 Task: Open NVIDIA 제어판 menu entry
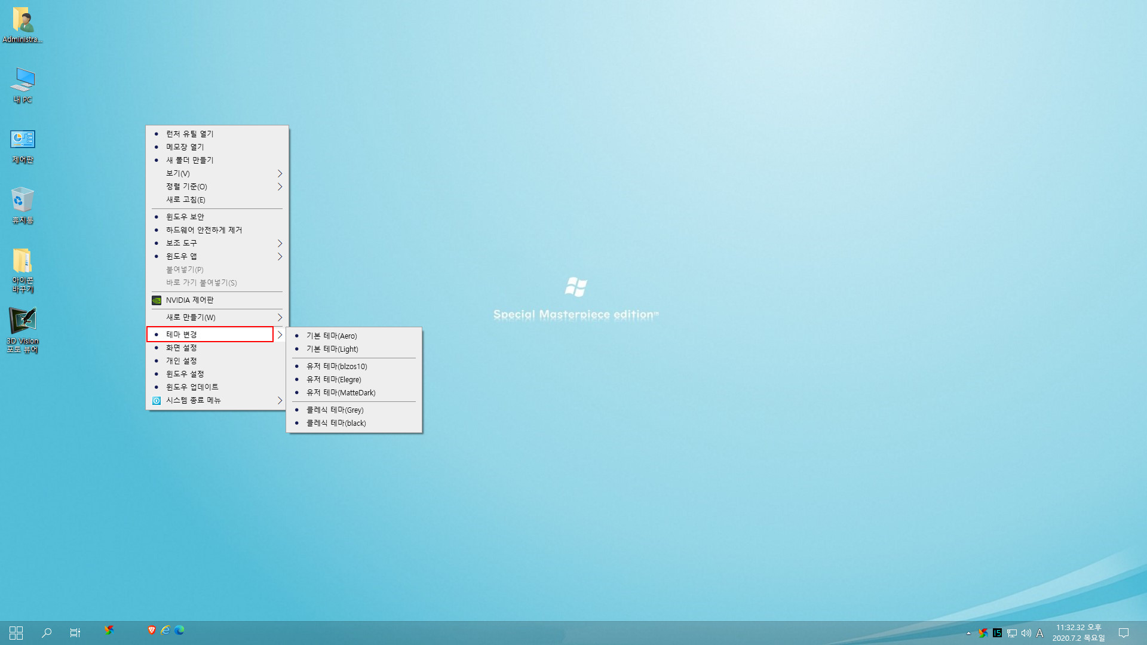[217, 300]
